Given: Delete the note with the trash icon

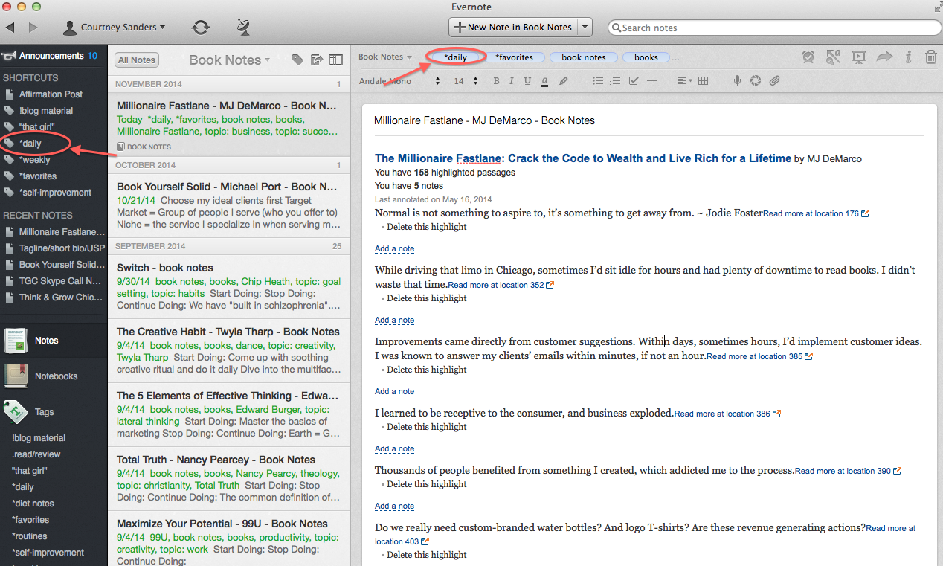Looking at the screenshot, I should (x=930, y=57).
